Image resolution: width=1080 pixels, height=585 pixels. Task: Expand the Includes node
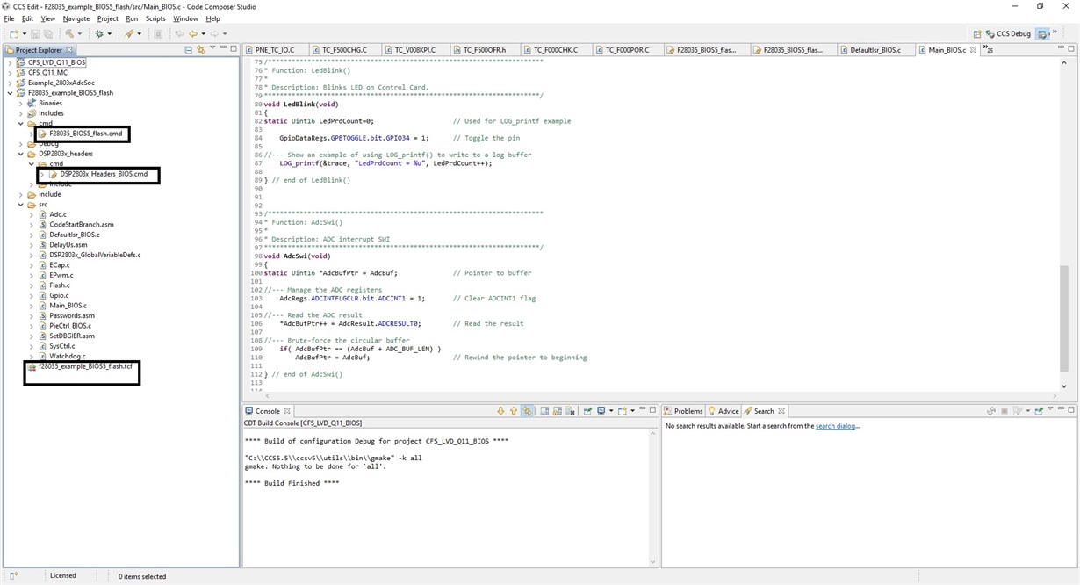coord(21,113)
